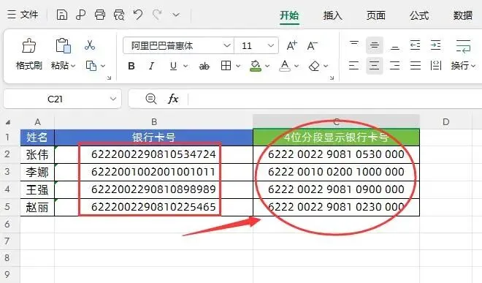Click the justify alignment icon
The image size is (482, 283).
click(x=416, y=66)
